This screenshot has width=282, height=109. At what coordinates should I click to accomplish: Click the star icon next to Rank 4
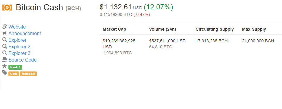point(5,66)
